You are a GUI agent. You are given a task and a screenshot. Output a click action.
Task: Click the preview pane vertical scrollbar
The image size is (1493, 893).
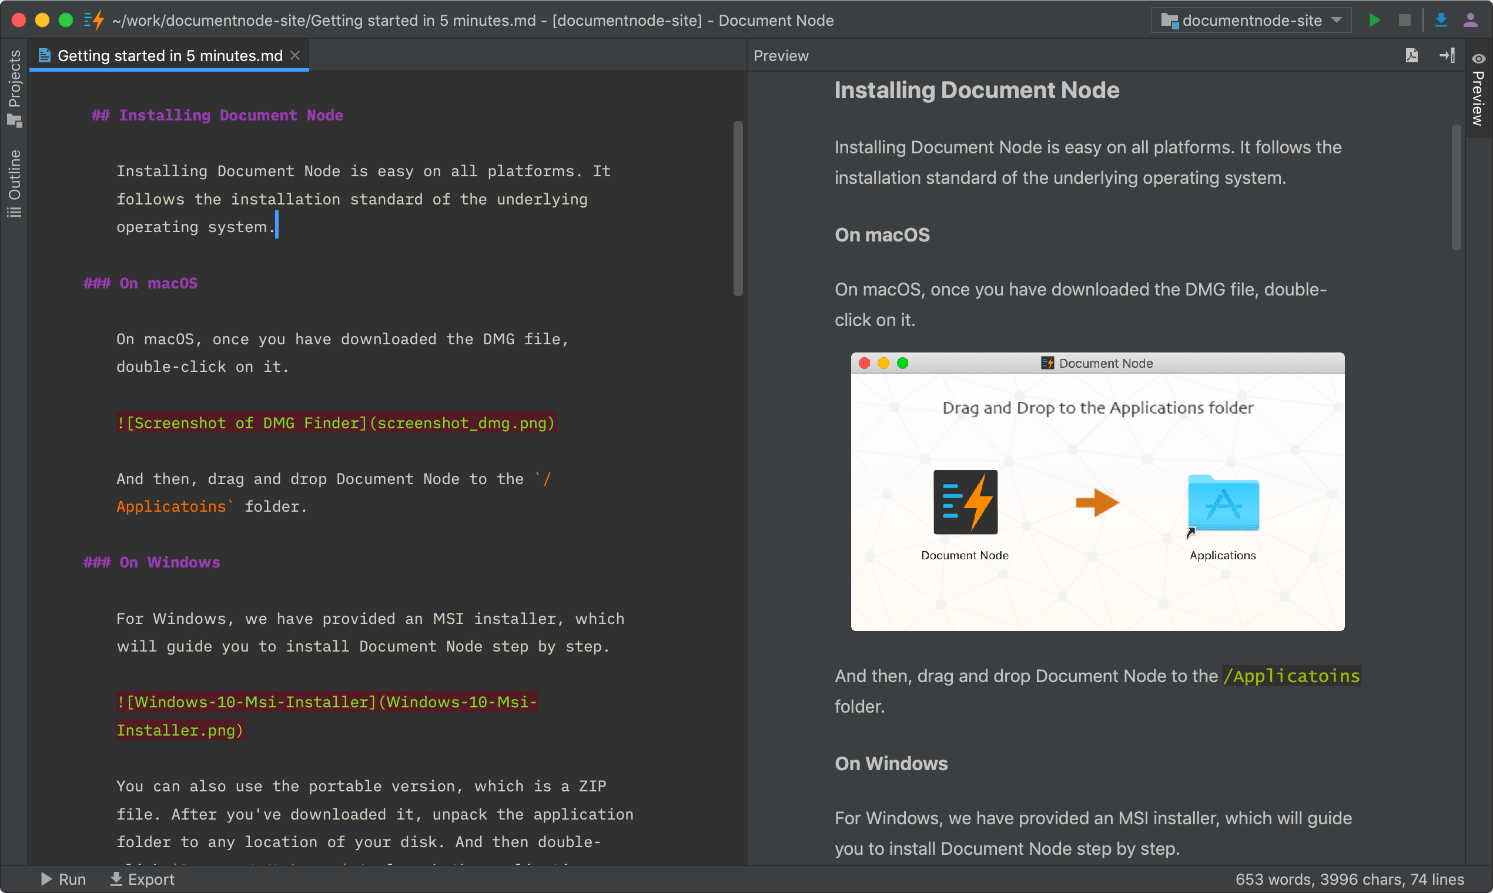(x=1457, y=187)
